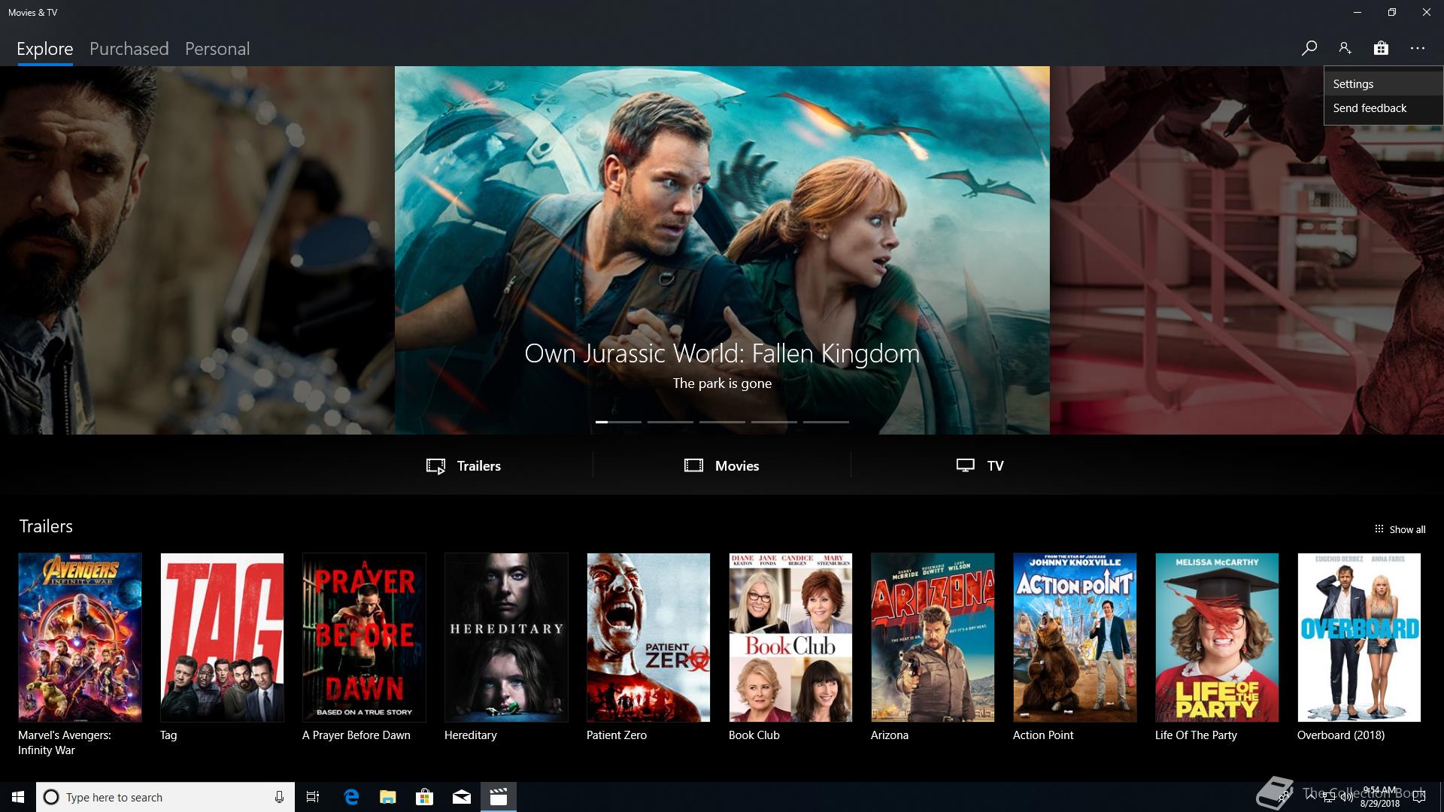Show the previous featured banner on left
This screenshot has width=1444, height=812.
197,250
